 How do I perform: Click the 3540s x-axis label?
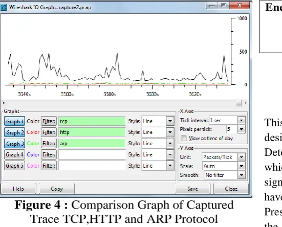click(24, 94)
